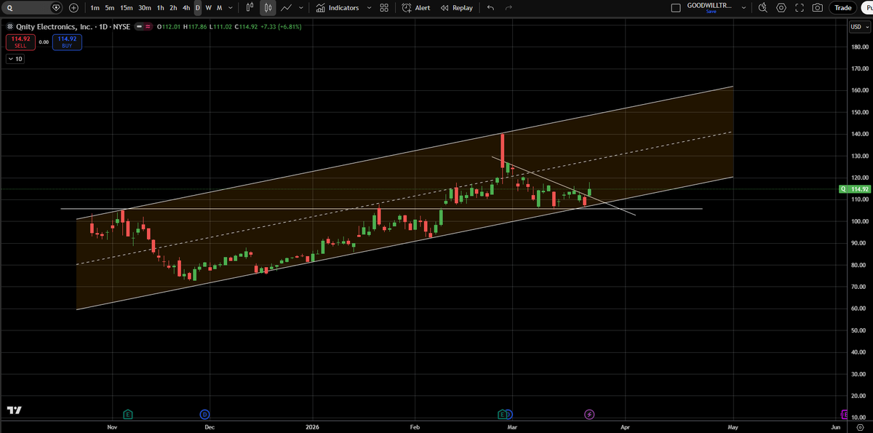Redo the last chart action

(x=509, y=8)
